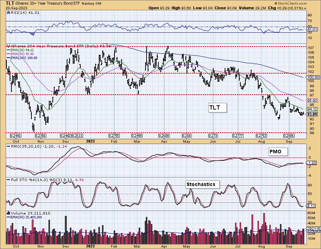Image resolution: width=321 pixels, height=249 pixels.
Task: Click the -1.20 PMO value tag on the right
Action: coord(311,163)
